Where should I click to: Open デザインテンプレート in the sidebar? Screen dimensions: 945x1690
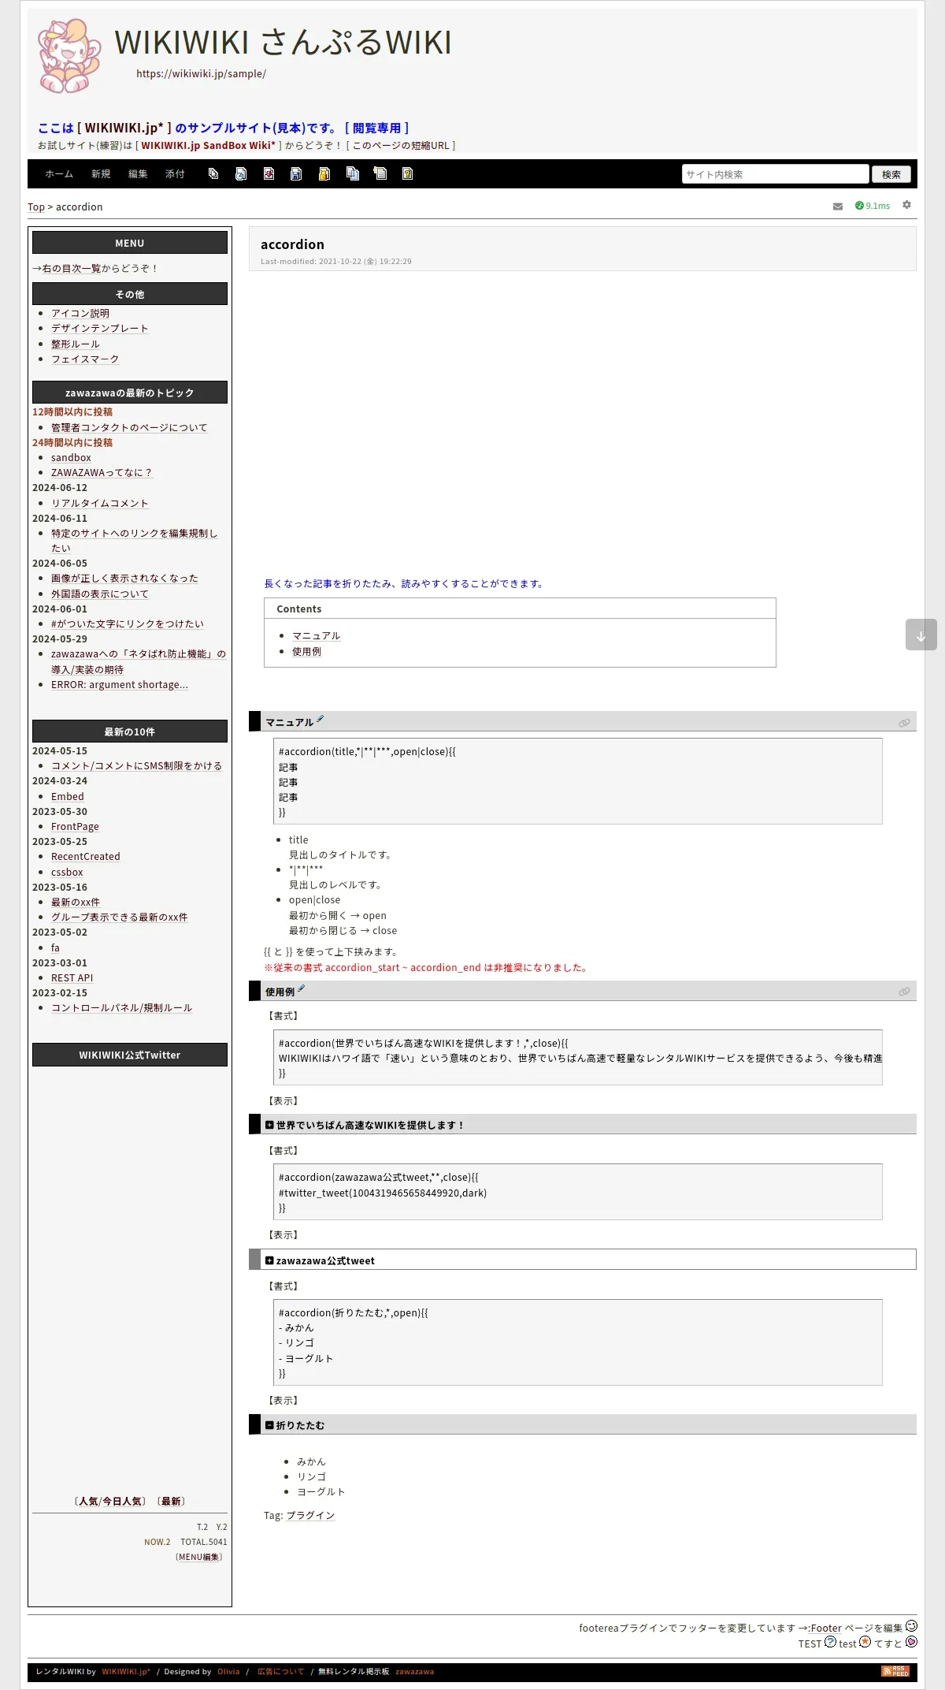coord(100,329)
